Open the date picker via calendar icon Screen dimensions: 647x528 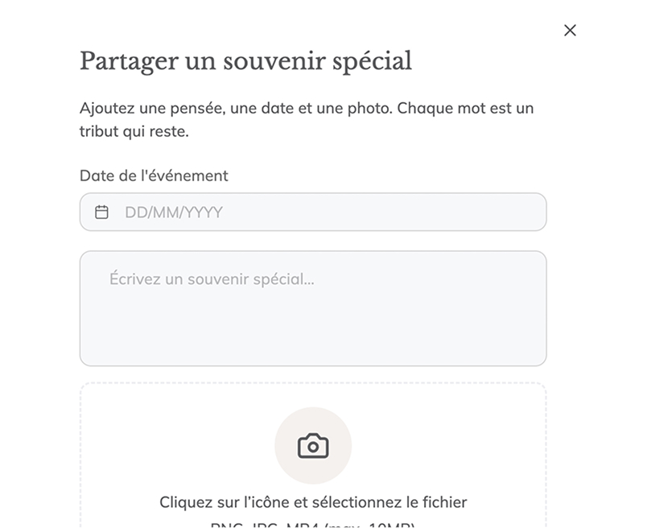coord(102,212)
